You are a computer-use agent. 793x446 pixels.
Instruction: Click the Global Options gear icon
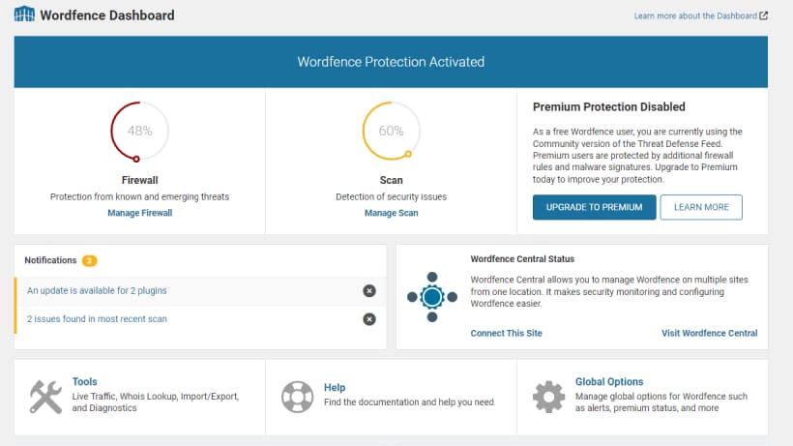click(x=548, y=397)
